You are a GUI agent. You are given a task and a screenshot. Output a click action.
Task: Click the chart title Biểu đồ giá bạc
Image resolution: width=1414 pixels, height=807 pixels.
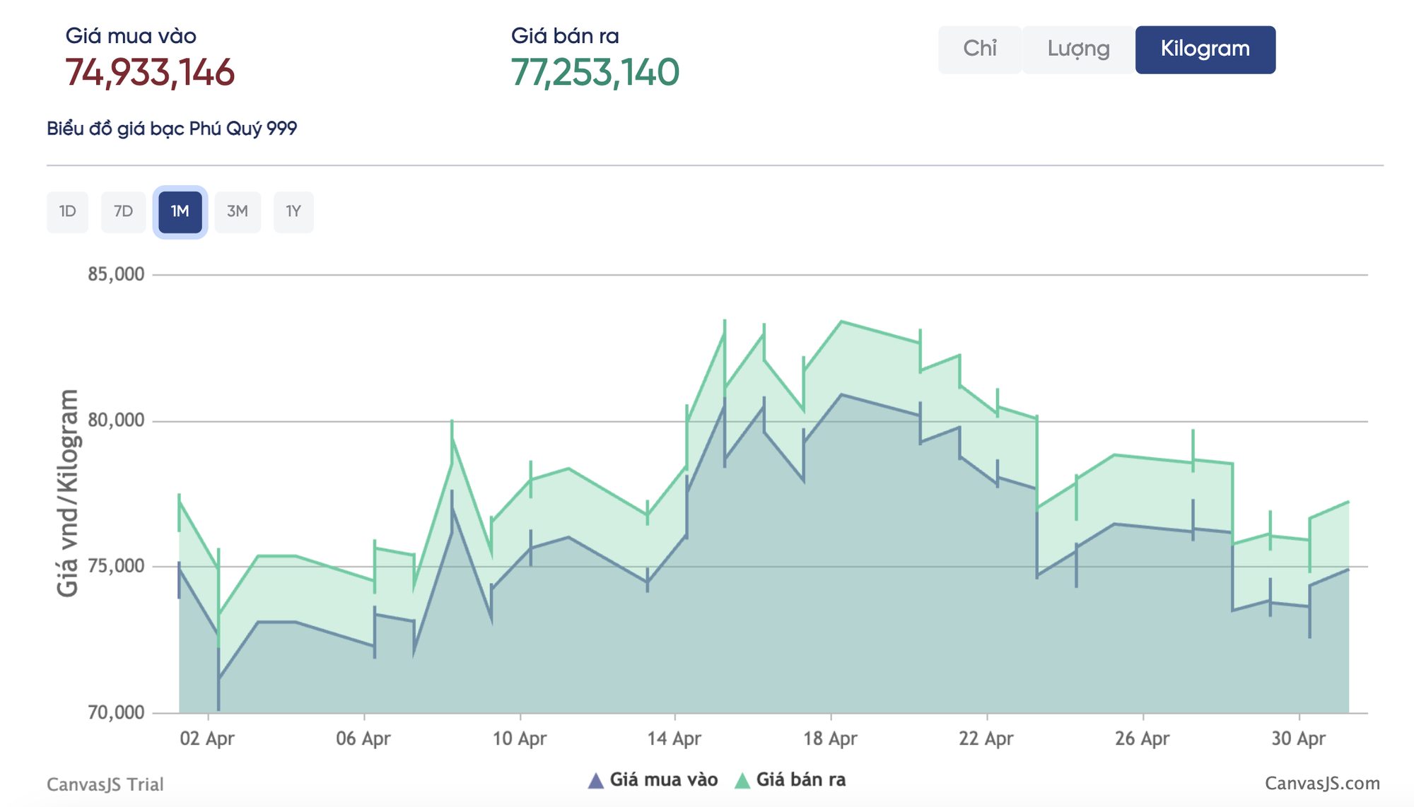172,129
